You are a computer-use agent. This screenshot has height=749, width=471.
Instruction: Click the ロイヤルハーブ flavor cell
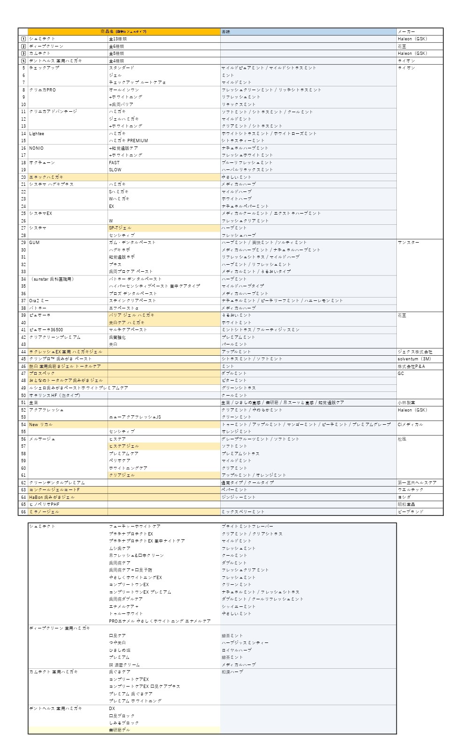(x=309, y=650)
